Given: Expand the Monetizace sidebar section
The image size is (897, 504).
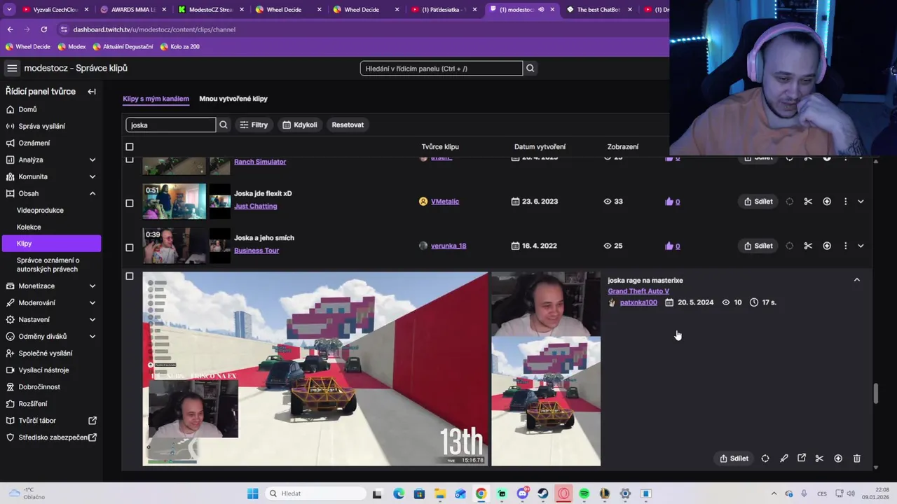Looking at the screenshot, I should (x=92, y=286).
